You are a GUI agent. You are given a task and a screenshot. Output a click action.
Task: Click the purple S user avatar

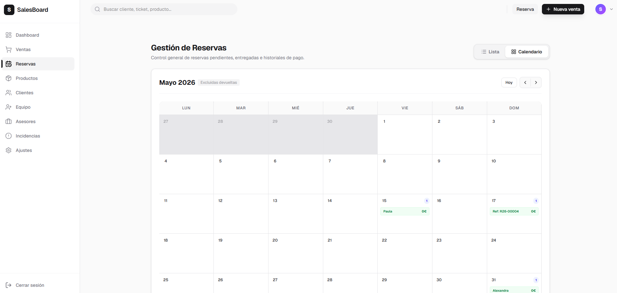(x=601, y=9)
